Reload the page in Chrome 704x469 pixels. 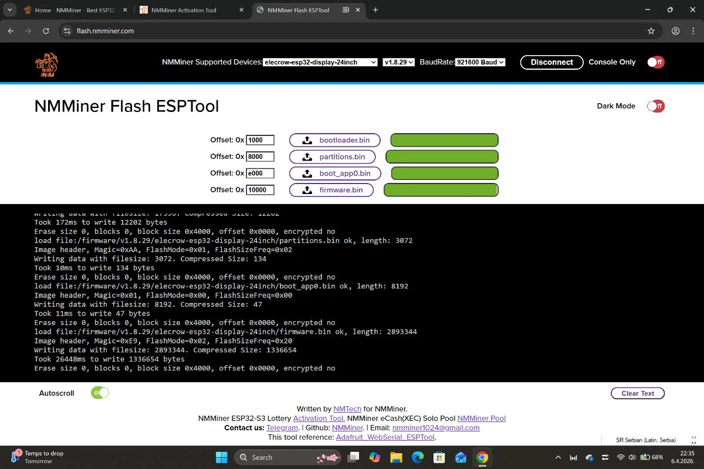point(45,31)
